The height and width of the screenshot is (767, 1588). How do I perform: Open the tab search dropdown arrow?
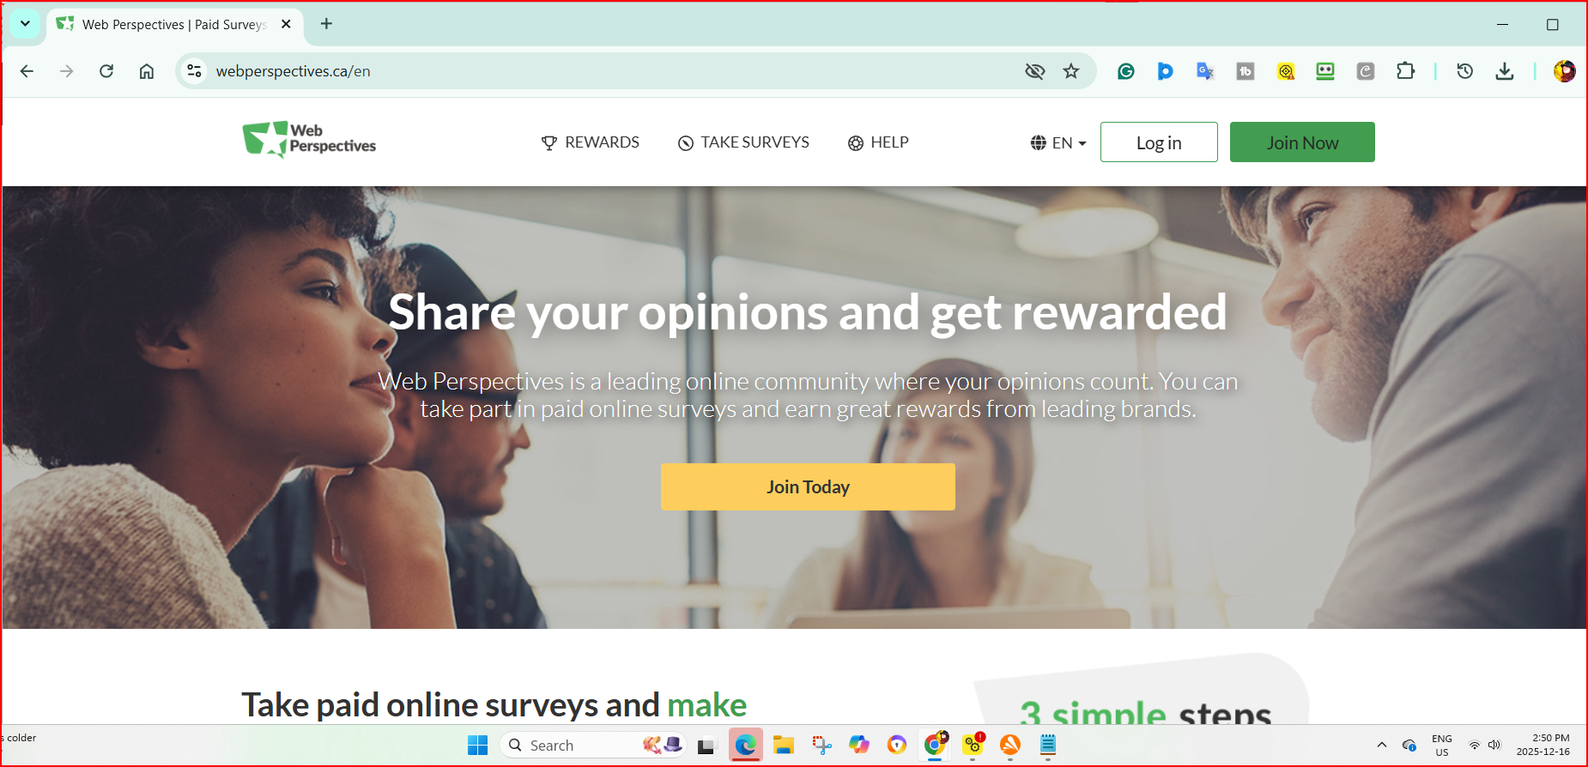25,24
